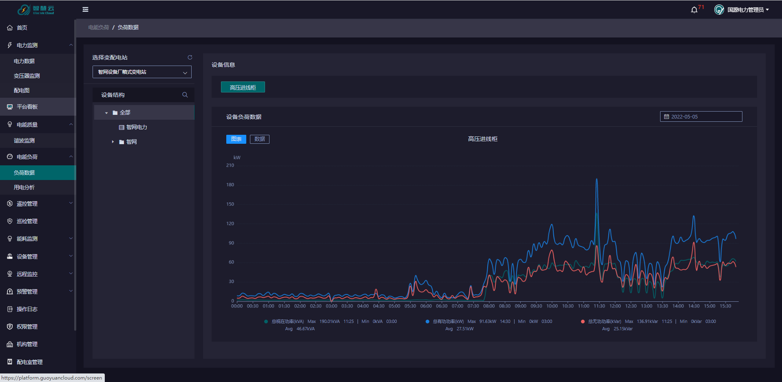The image size is (782, 382).
Task: Click the bulb icon beside 能耗监测
Action: (x=10, y=239)
